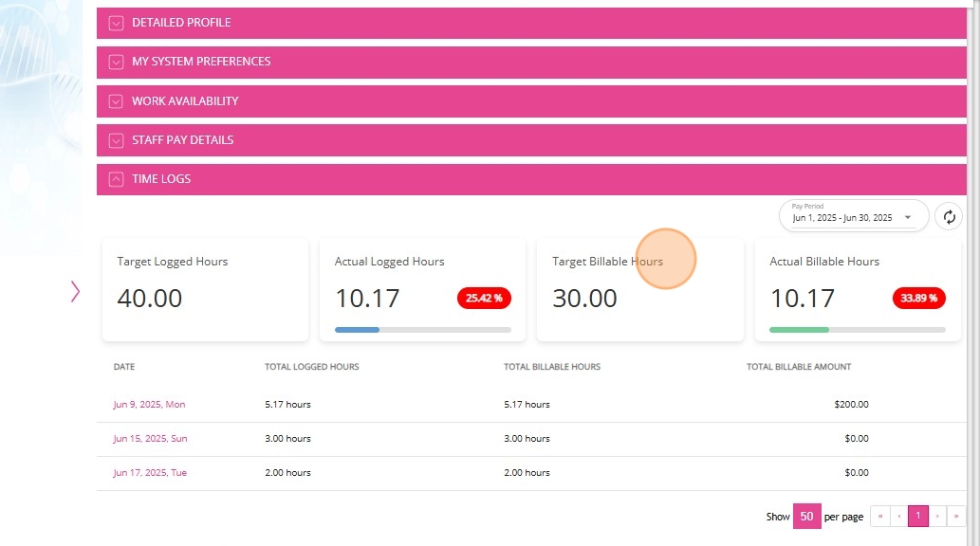This screenshot has height=546, width=980.
Task: Select page 1 in pagination
Action: pos(918,516)
